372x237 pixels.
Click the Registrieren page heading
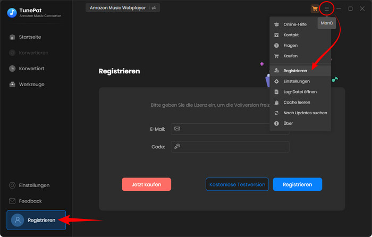pos(120,71)
